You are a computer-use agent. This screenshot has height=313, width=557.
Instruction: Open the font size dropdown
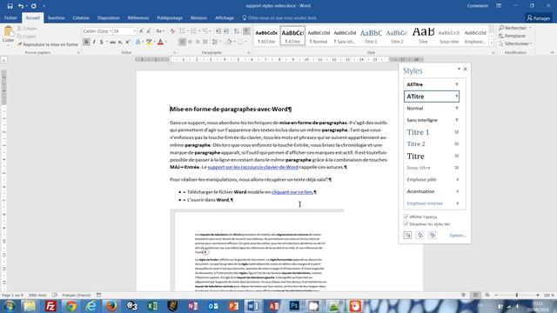tap(135, 31)
